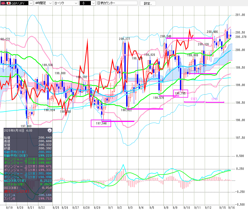
Task: Select the 2025年9月16日 4:00 panel header
Action: click(18, 131)
